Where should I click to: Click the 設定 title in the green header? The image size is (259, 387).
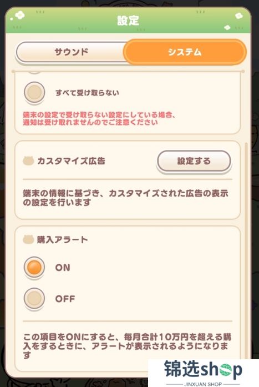point(128,21)
